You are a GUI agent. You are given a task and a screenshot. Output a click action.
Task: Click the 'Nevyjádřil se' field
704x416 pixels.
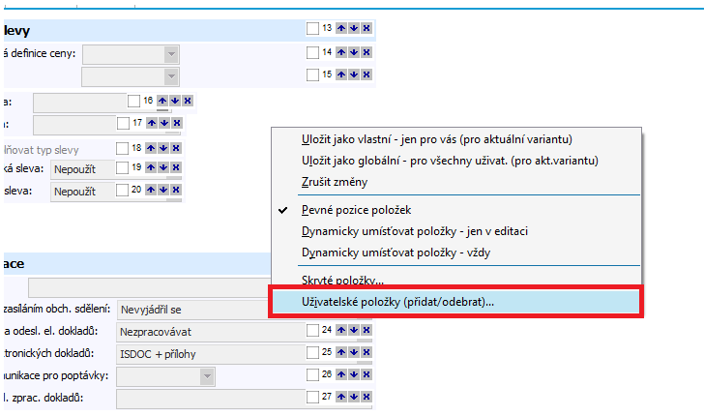point(206,310)
